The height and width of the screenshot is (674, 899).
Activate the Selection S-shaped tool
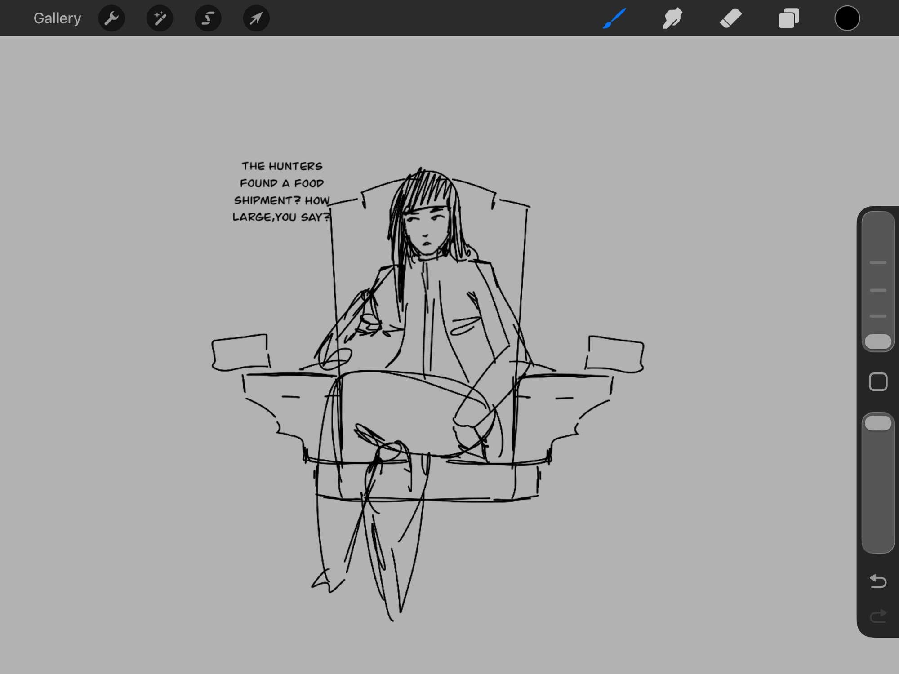(x=208, y=18)
